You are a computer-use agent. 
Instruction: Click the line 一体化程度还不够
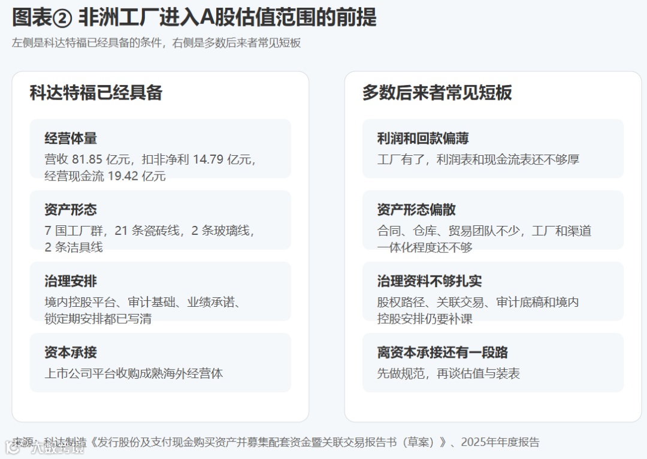425,247
